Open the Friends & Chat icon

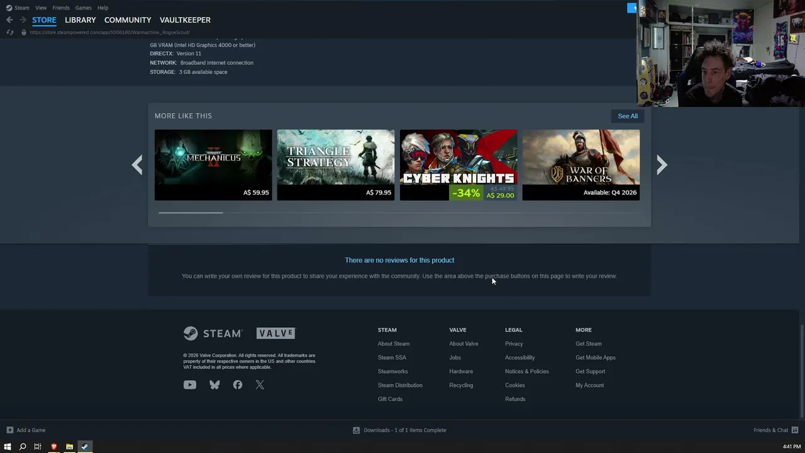pyautogui.click(x=795, y=430)
